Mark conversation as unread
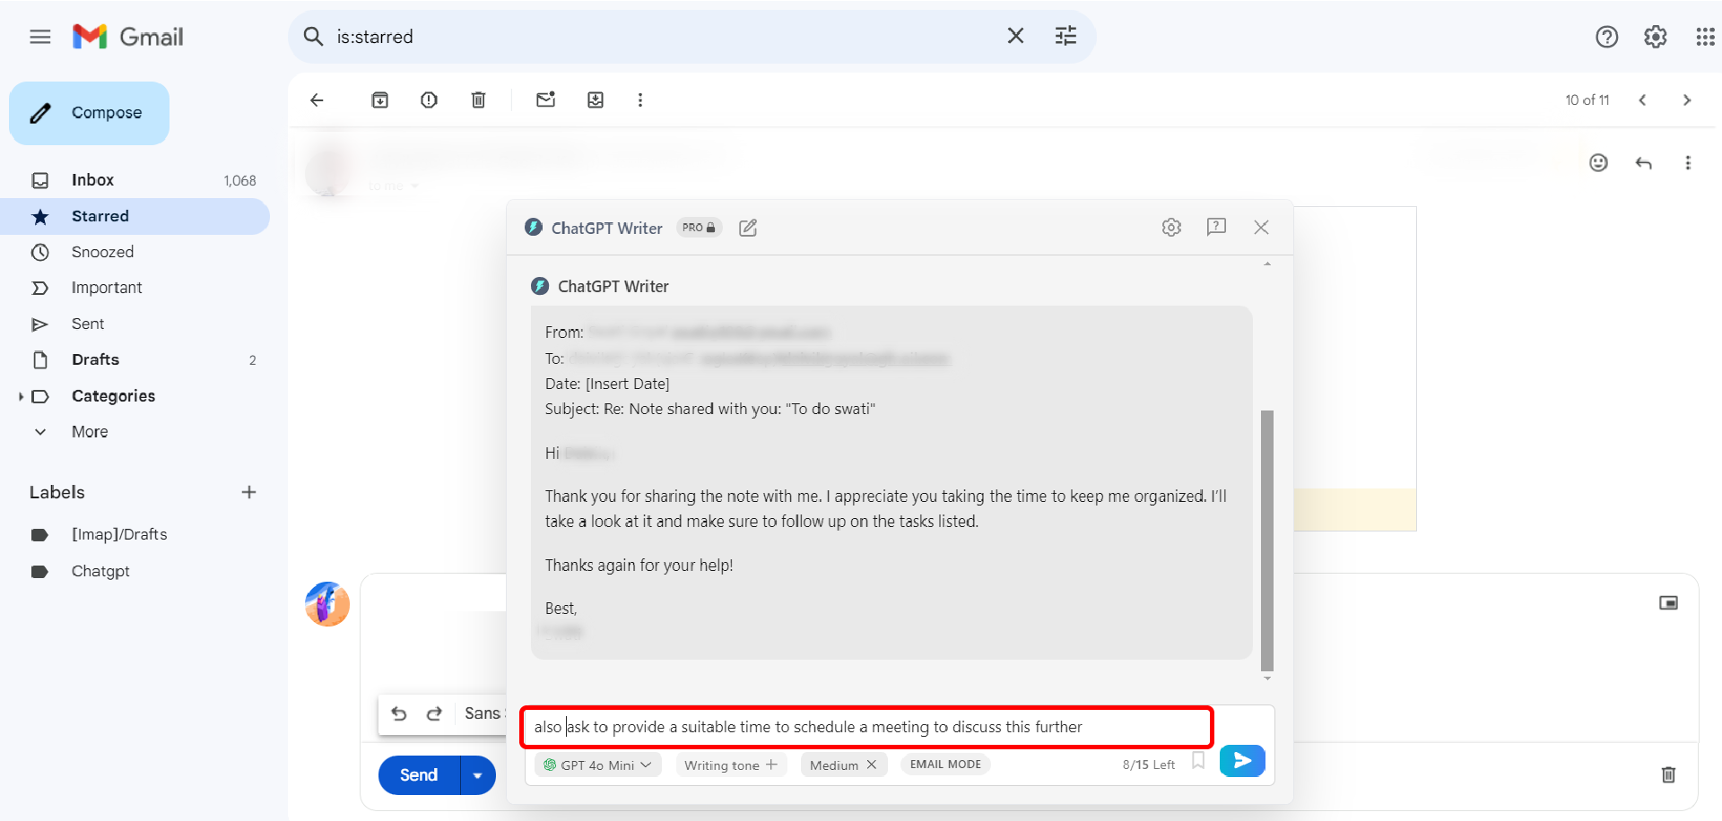 [545, 99]
